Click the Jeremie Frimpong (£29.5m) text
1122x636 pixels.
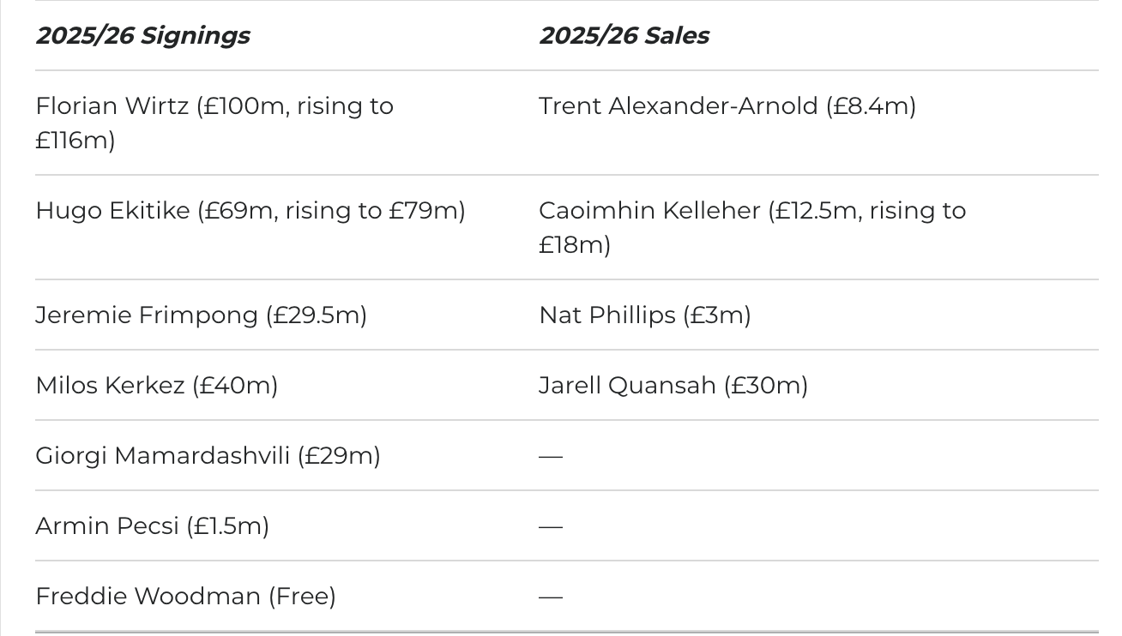pos(201,315)
